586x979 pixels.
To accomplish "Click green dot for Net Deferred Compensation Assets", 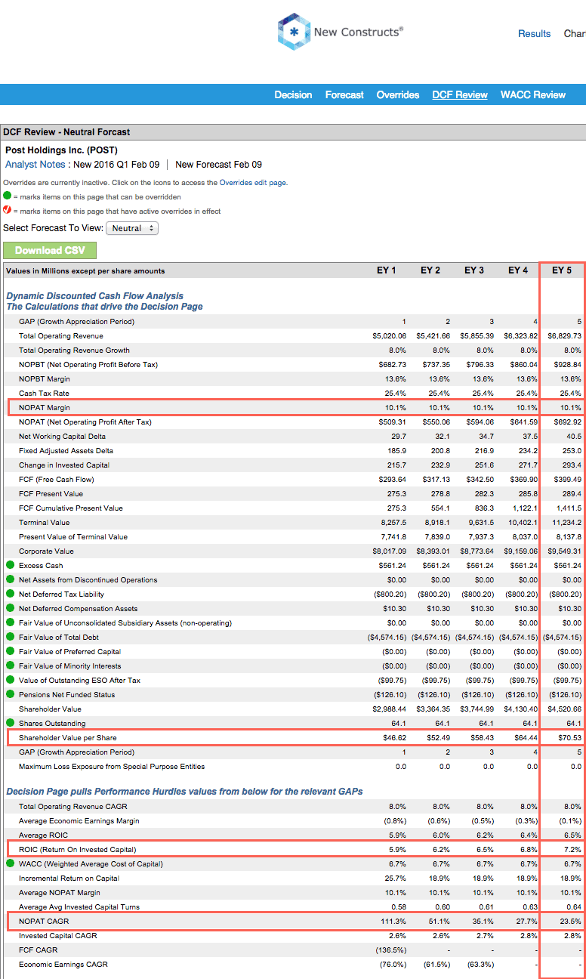I will (x=10, y=608).
